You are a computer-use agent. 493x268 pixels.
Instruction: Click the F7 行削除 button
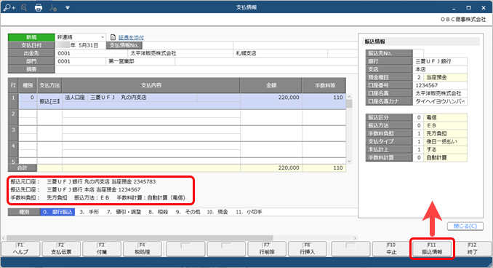point(267,249)
